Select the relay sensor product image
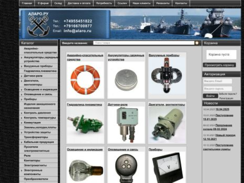The height and width of the screenshot is (183, 244). click(x=126, y=125)
